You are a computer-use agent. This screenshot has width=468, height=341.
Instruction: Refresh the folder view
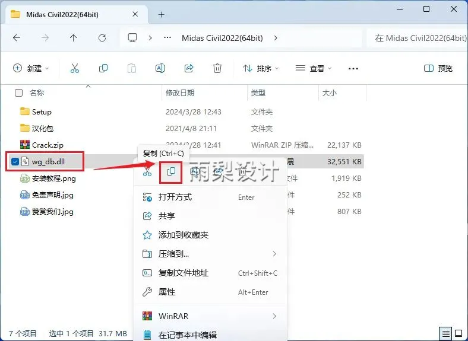pyautogui.click(x=102, y=38)
